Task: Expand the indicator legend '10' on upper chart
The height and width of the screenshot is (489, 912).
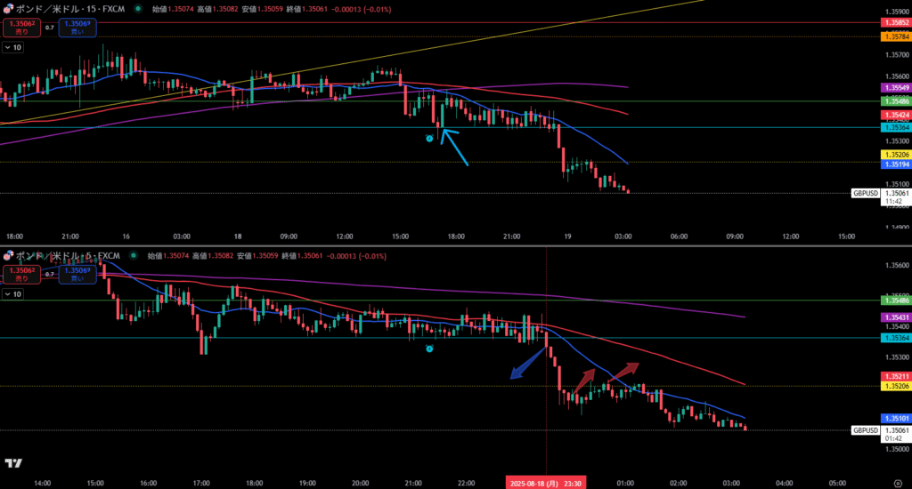Action: (x=12, y=47)
